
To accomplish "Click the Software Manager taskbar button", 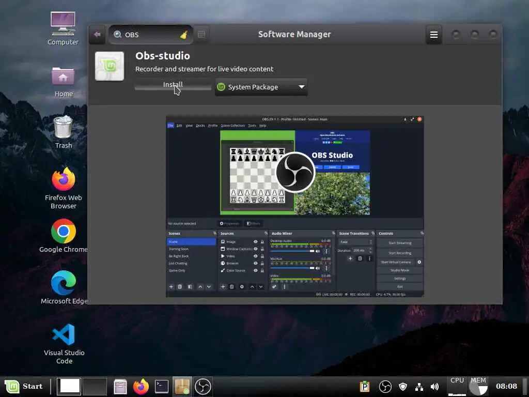I will coord(182,387).
